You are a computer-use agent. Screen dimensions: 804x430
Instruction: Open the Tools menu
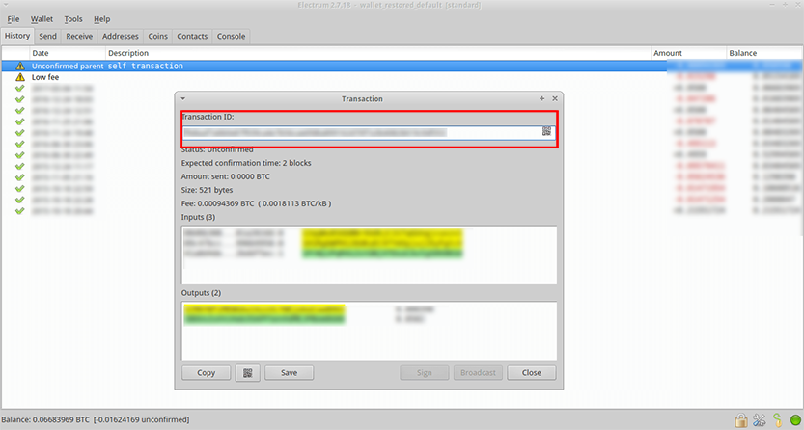[x=73, y=19]
